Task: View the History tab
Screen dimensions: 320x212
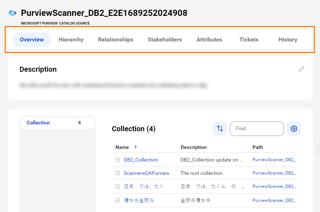Action: pos(288,40)
